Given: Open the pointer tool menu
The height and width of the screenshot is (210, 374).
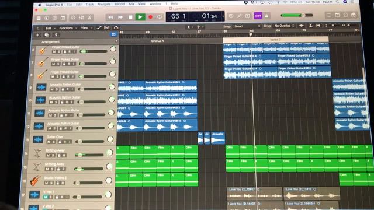Looking at the screenshot, I should [189, 27].
